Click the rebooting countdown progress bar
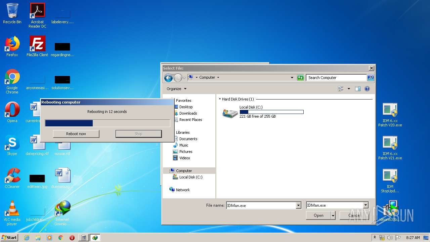The image size is (430, 242). pyautogui.click(x=107, y=123)
